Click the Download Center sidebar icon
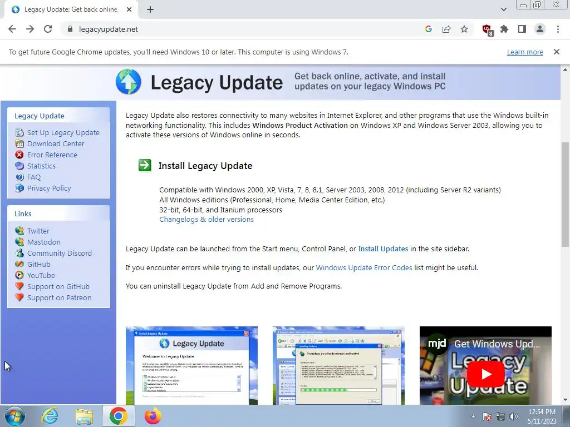The image size is (570, 427). (x=19, y=143)
